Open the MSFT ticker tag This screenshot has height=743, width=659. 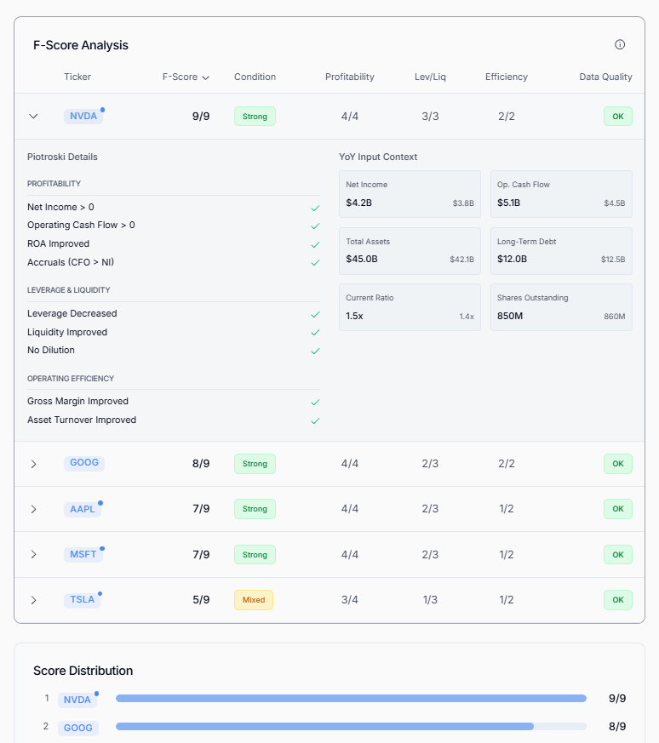pos(83,554)
